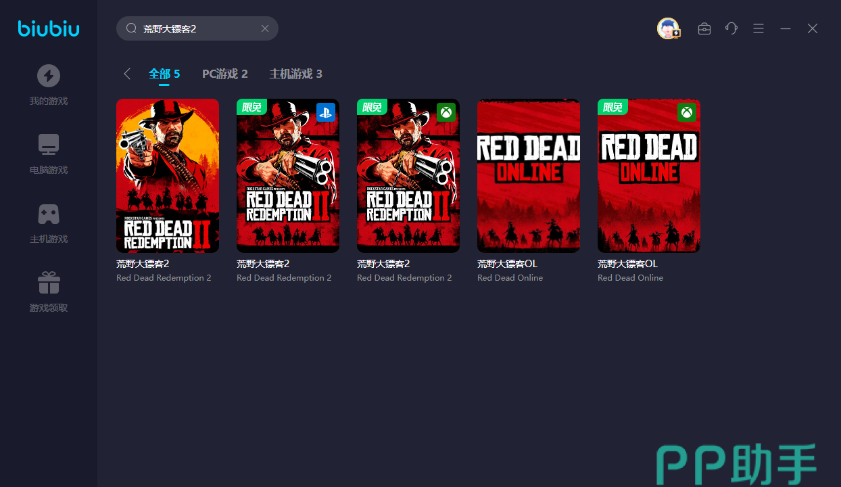The height and width of the screenshot is (487, 841).
Task: Open the game gift claim icon
Action: (x=49, y=283)
